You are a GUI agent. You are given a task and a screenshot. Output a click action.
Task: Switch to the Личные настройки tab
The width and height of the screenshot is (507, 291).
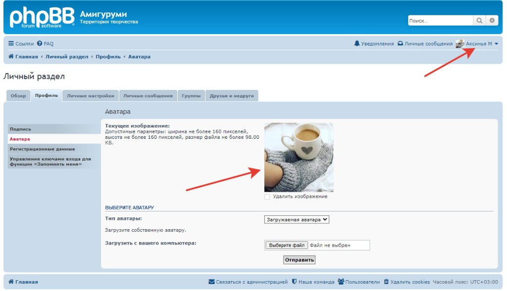[91, 96]
